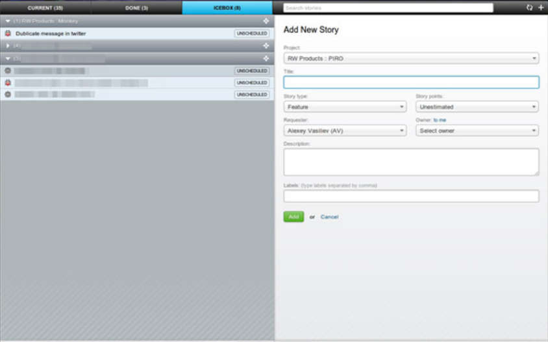
Task: Switch to the CURRENT (35) tab
Action: pos(45,8)
